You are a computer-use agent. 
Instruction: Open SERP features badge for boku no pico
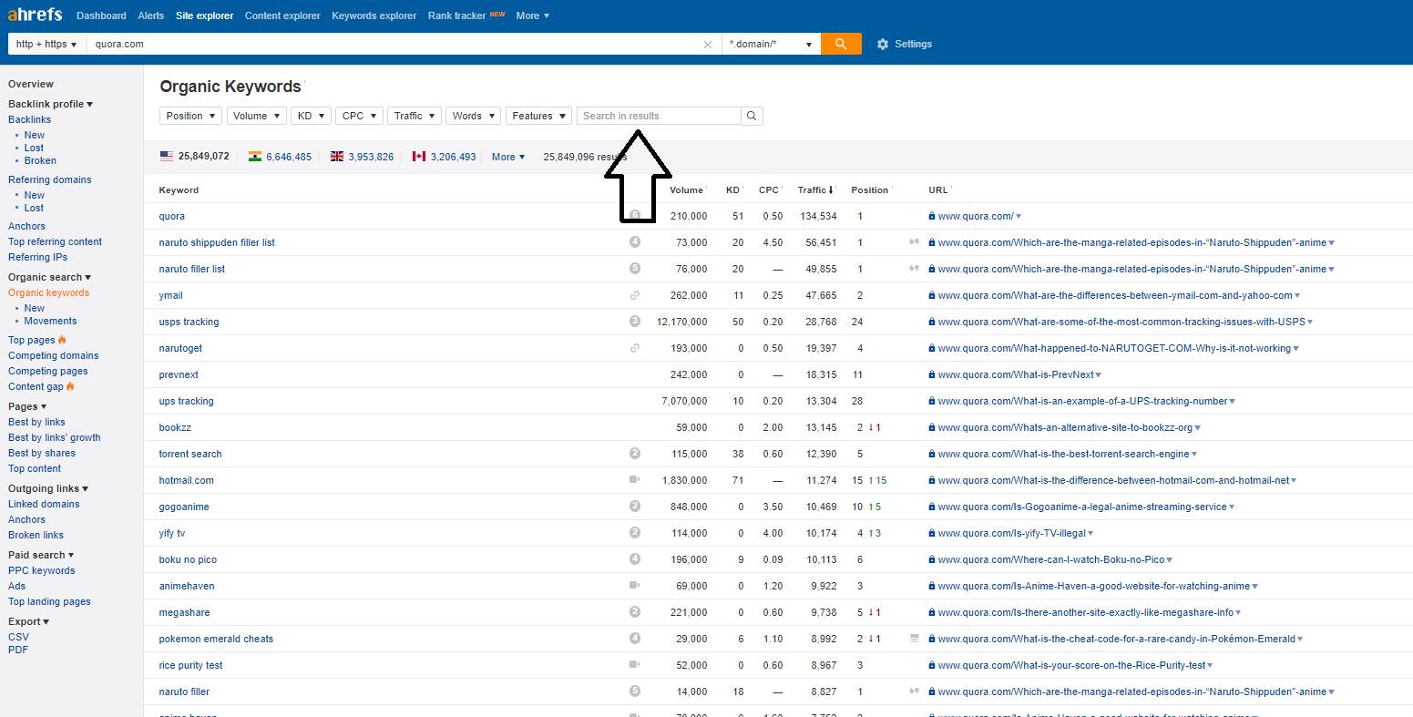[635, 559]
